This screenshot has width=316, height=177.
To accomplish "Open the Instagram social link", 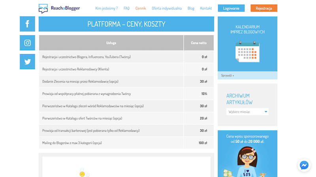I will (x=27, y=43).
